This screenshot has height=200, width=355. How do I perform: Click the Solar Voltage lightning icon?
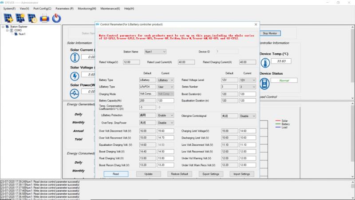pos(75,75)
